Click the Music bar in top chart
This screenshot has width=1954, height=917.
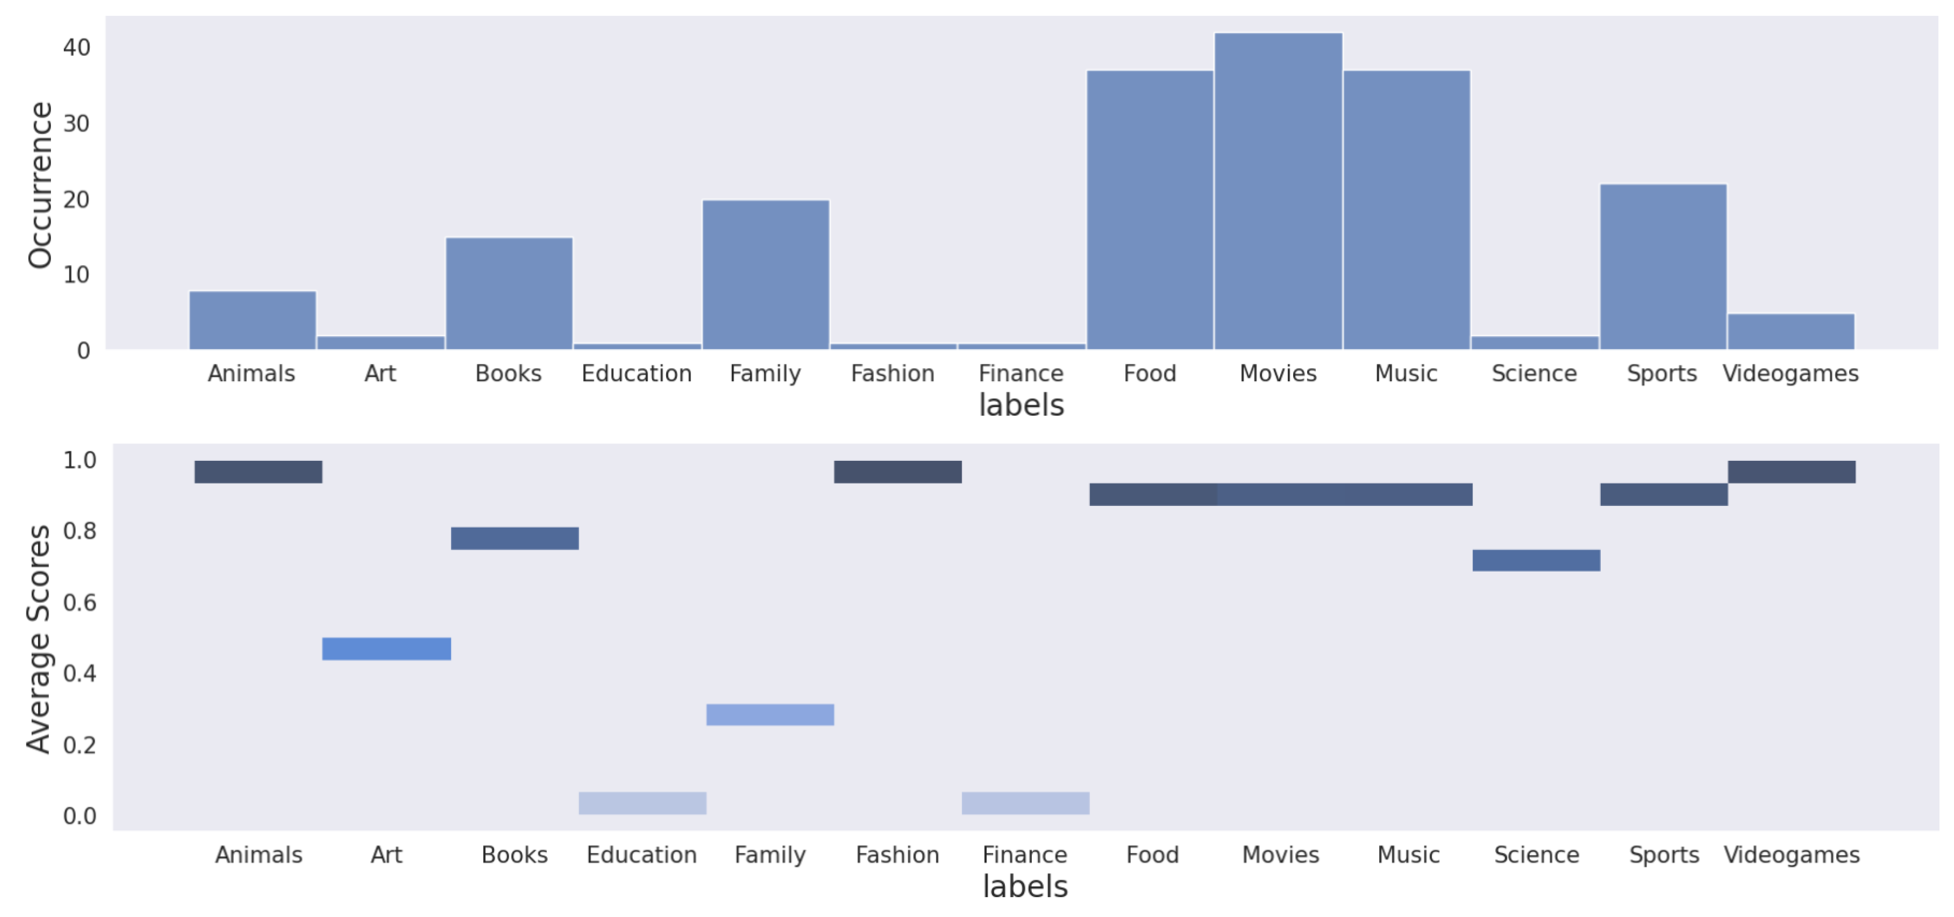(x=1406, y=210)
